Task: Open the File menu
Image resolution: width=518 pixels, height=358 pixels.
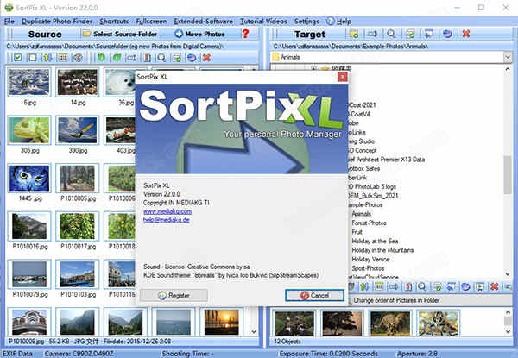Action: (9, 21)
